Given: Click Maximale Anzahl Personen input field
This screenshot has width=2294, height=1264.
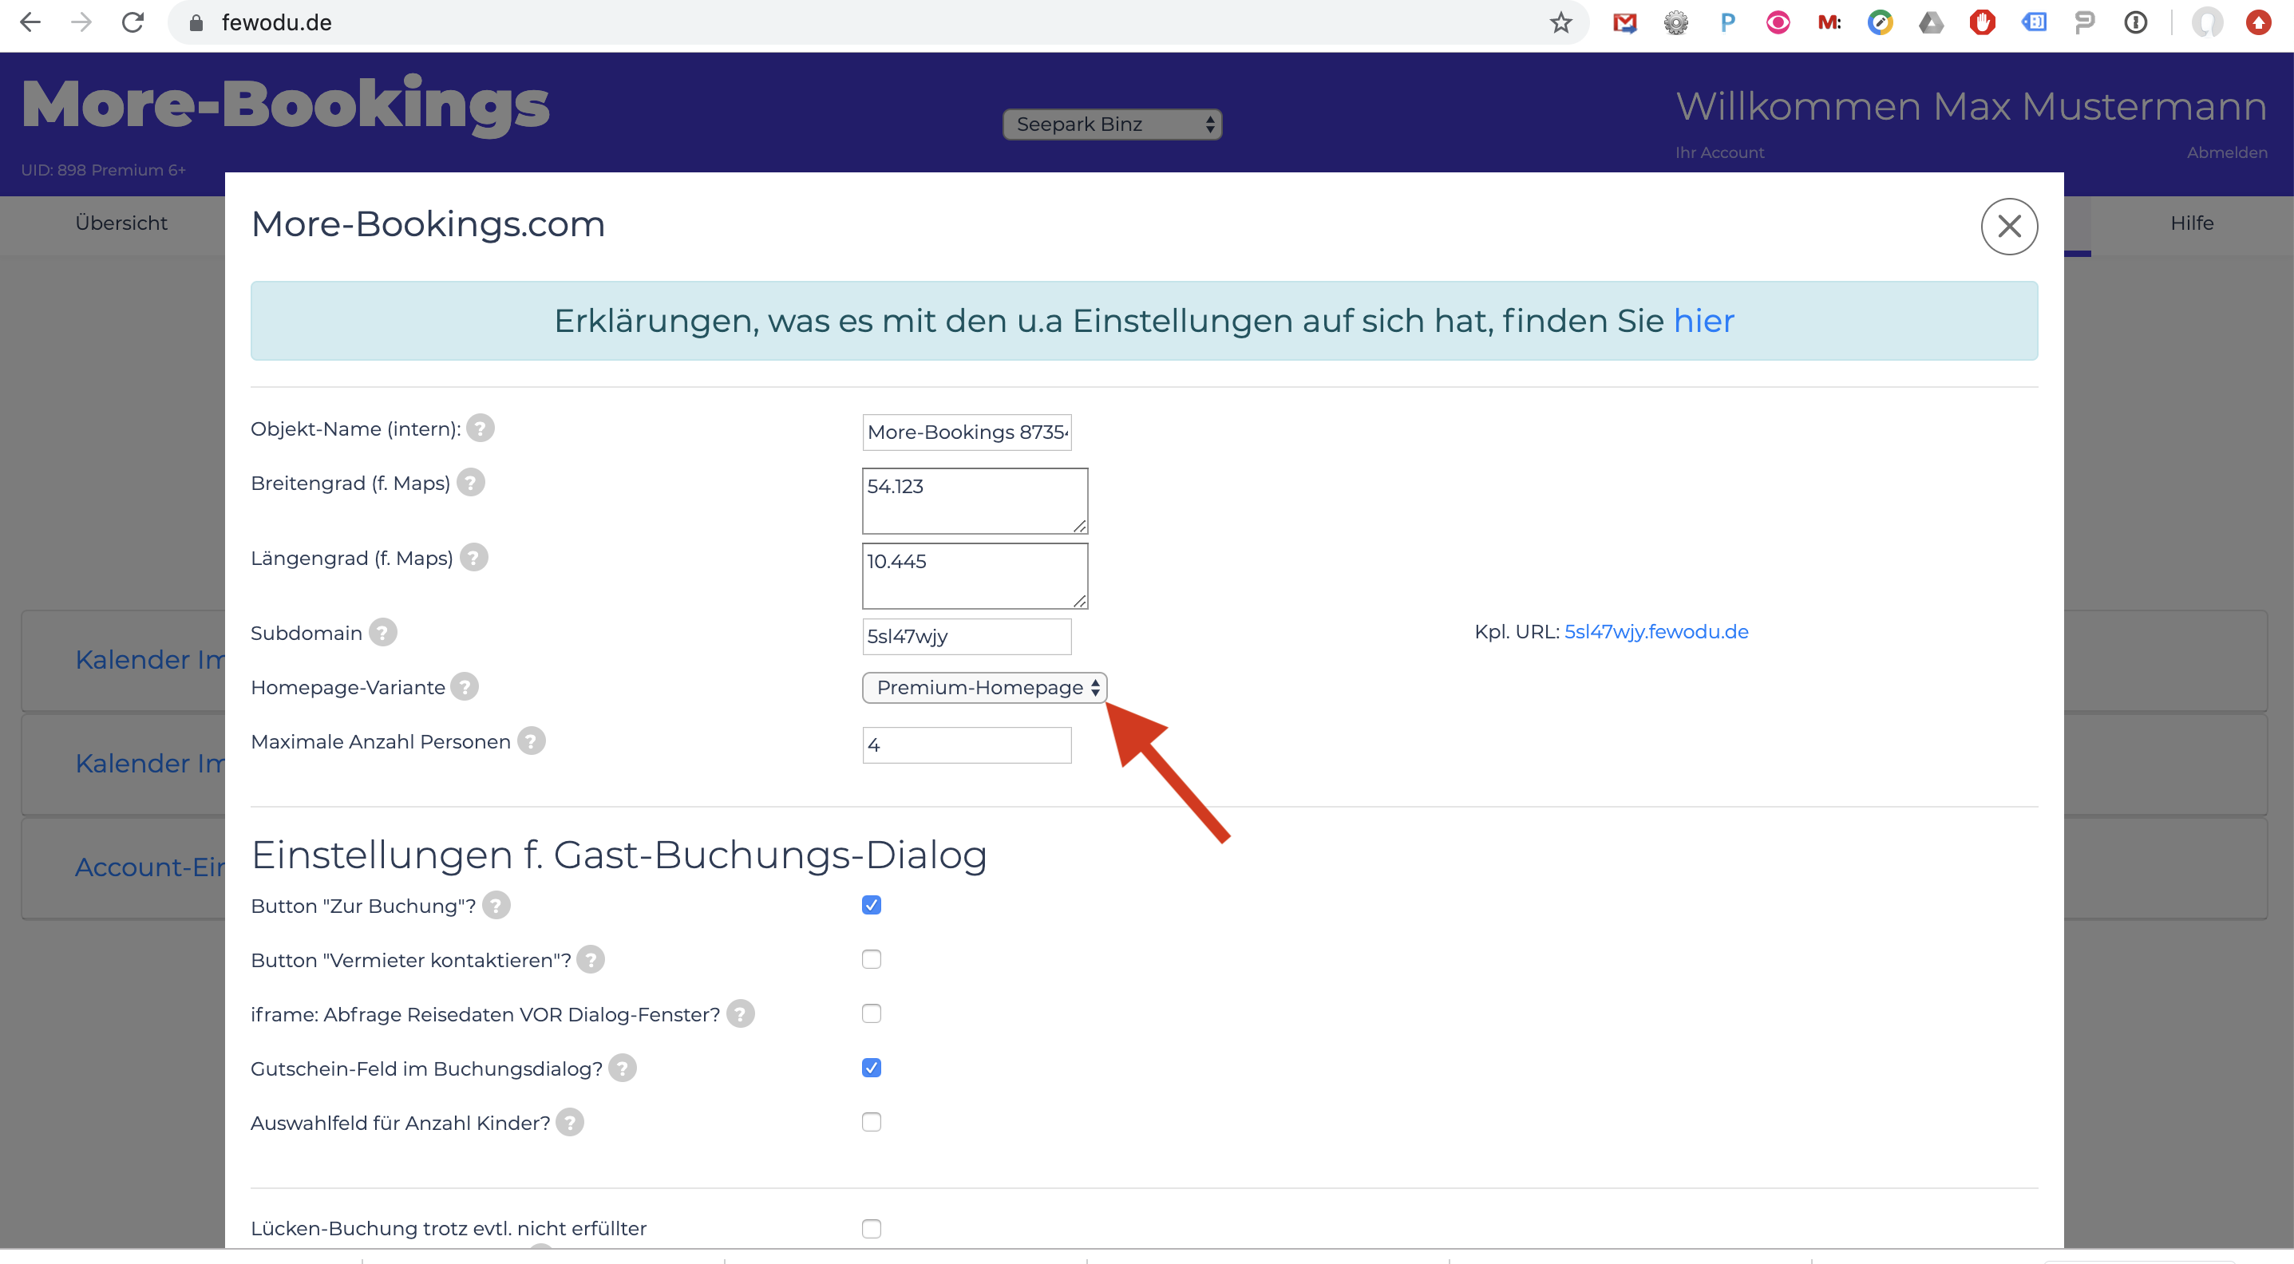Looking at the screenshot, I should [x=967, y=745].
